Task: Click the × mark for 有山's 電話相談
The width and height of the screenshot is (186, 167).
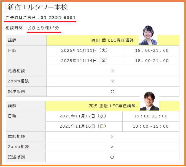Action: point(113,71)
